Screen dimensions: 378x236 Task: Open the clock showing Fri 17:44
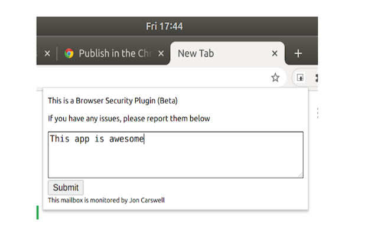point(164,27)
